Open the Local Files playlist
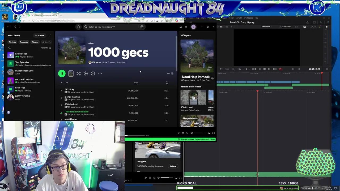The height and width of the screenshot is (191, 340). click(x=30, y=89)
